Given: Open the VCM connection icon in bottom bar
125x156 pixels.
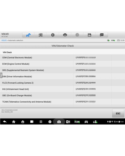Looking at the screenshot, I should coord(77,122).
